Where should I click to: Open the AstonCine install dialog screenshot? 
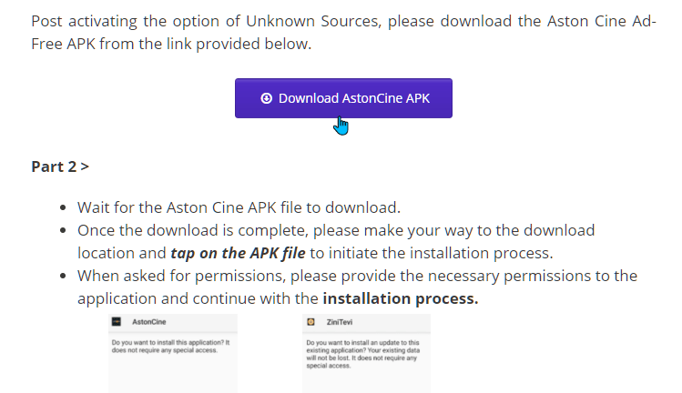click(x=173, y=354)
